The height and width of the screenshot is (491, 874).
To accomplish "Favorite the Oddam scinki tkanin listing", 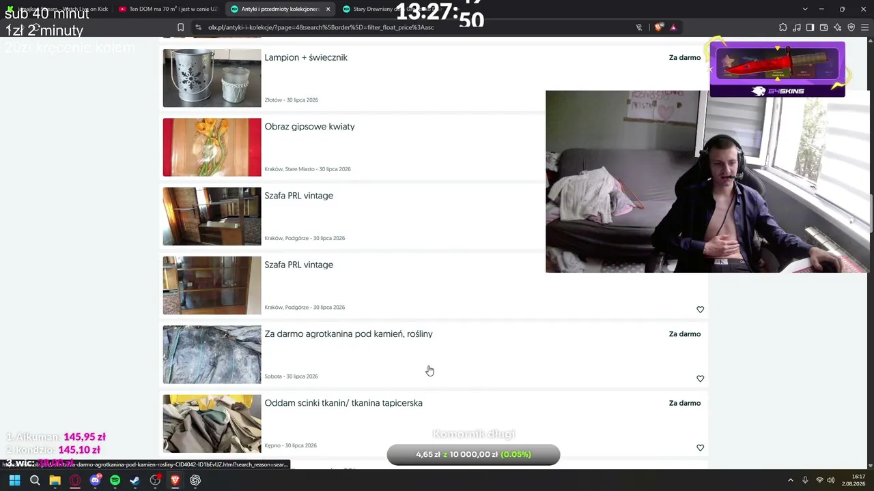I will coord(700,447).
